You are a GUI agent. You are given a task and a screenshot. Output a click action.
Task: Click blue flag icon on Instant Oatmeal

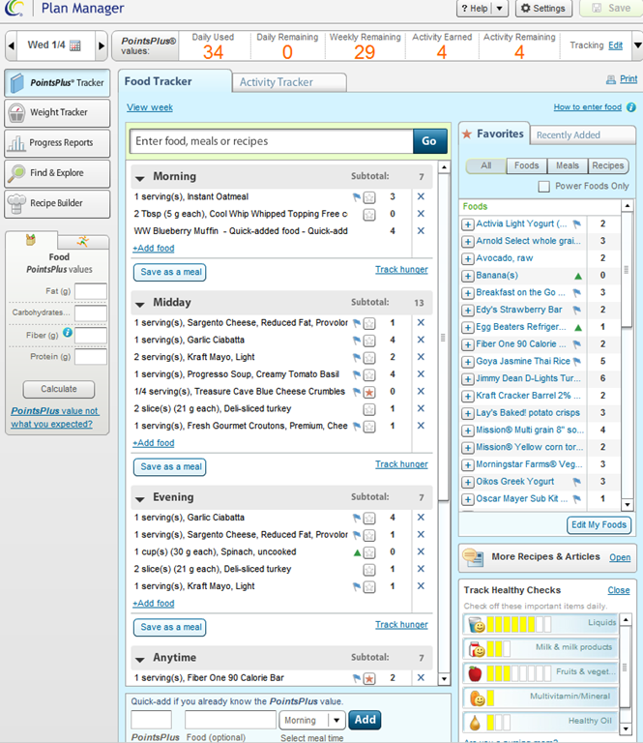pyautogui.click(x=357, y=196)
